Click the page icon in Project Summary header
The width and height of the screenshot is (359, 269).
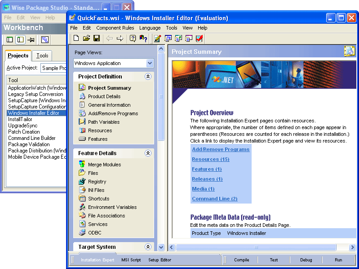point(350,51)
